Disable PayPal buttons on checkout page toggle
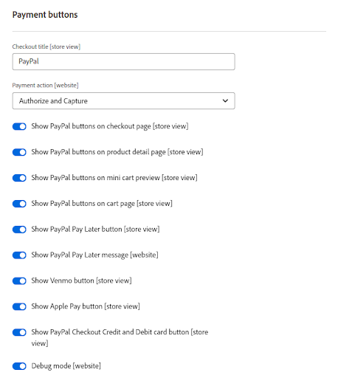 pos(19,126)
